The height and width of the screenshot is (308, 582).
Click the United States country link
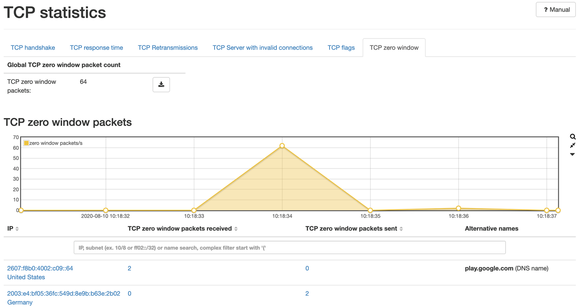click(x=26, y=277)
